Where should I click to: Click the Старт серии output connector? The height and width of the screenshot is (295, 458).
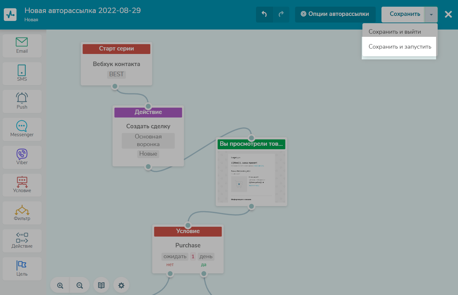click(115, 86)
